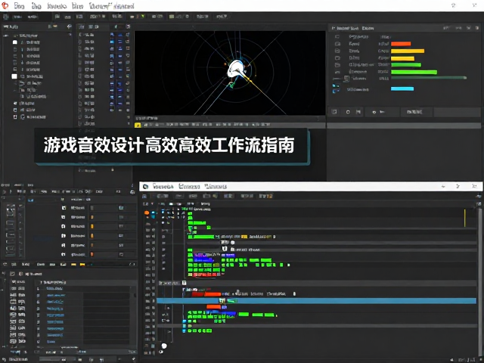Click the orange circle icon in front window
The width and height of the screenshot is (484, 363).
click(x=147, y=213)
